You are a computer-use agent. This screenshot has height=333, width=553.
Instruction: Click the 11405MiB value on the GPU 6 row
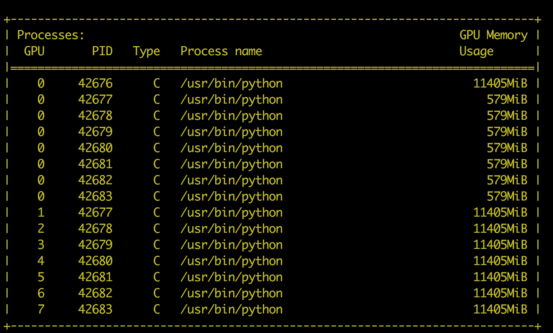pyautogui.click(x=500, y=293)
